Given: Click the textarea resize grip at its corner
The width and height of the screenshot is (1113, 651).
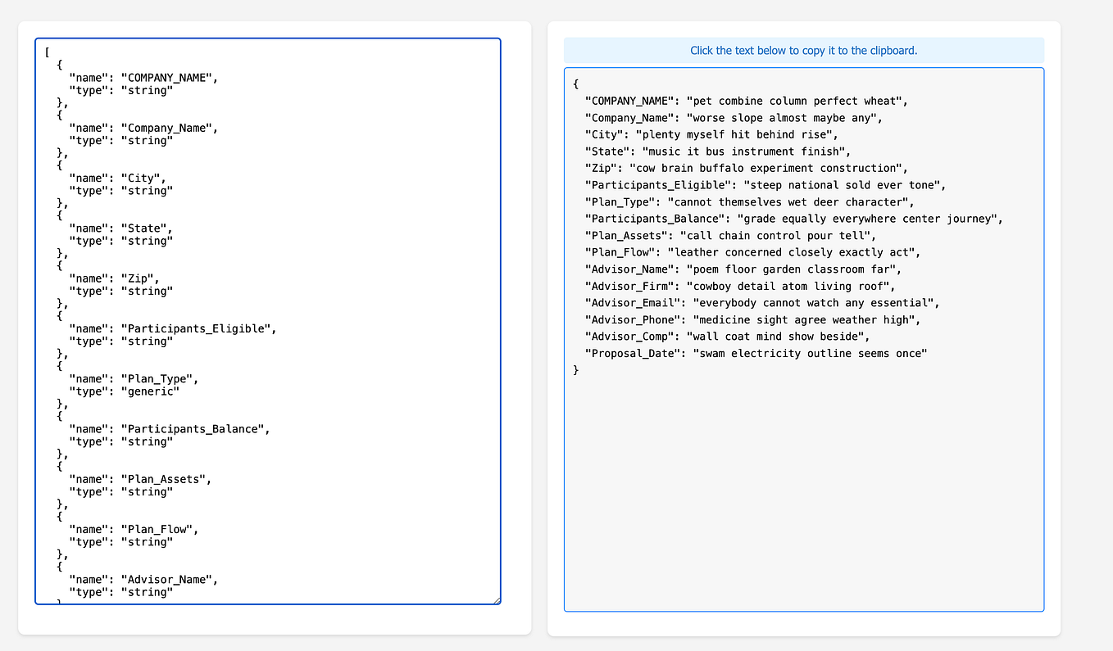Looking at the screenshot, I should (x=497, y=600).
